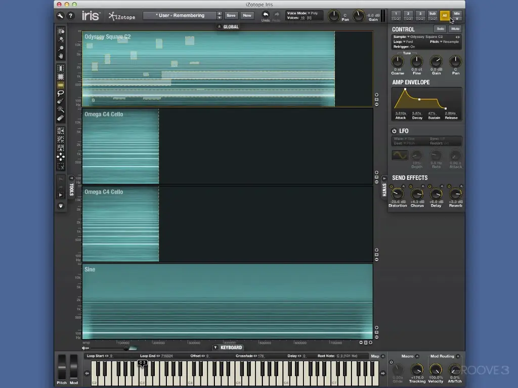Image resolution: width=518 pixels, height=388 pixels.
Task: Shift keyboard right with arrow button
Action: (x=383, y=373)
